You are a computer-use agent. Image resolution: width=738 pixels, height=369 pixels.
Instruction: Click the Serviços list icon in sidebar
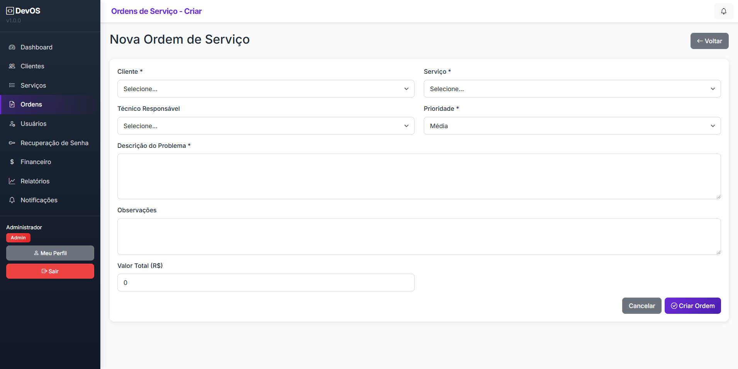pos(12,85)
